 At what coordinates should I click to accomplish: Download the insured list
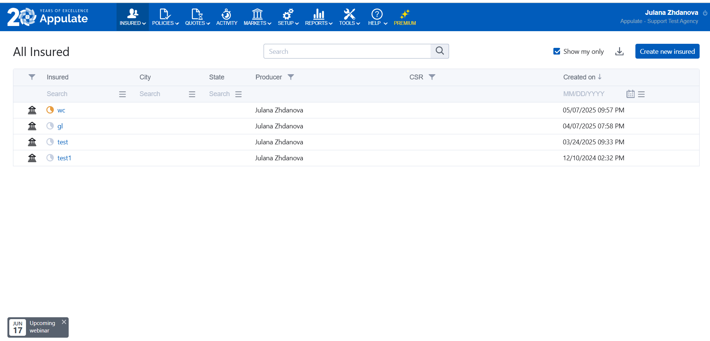(619, 52)
